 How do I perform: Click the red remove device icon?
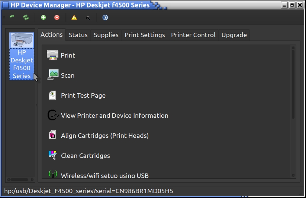coord(57,17)
